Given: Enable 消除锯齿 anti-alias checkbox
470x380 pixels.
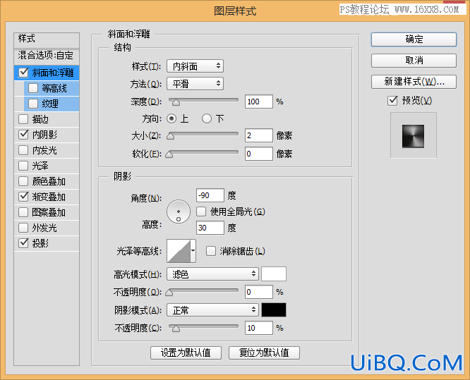Looking at the screenshot, I should (x=211, y=251).
